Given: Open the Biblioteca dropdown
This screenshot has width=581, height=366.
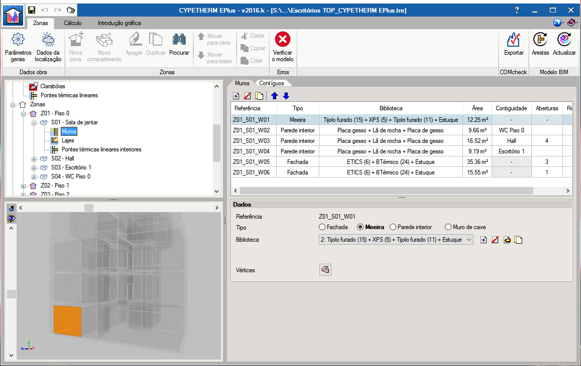Looking at the screenshot, I should click(x=469, y=240).
